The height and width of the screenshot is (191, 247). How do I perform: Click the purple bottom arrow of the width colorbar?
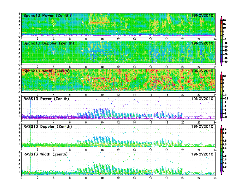pos(221,173)
